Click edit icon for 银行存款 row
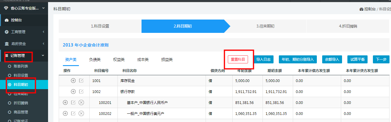The width and height of the screenshot is (391, 122). click(81, 91)
